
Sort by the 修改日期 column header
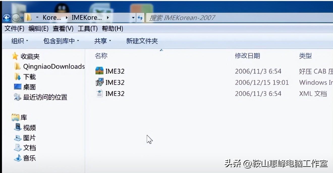247,56
